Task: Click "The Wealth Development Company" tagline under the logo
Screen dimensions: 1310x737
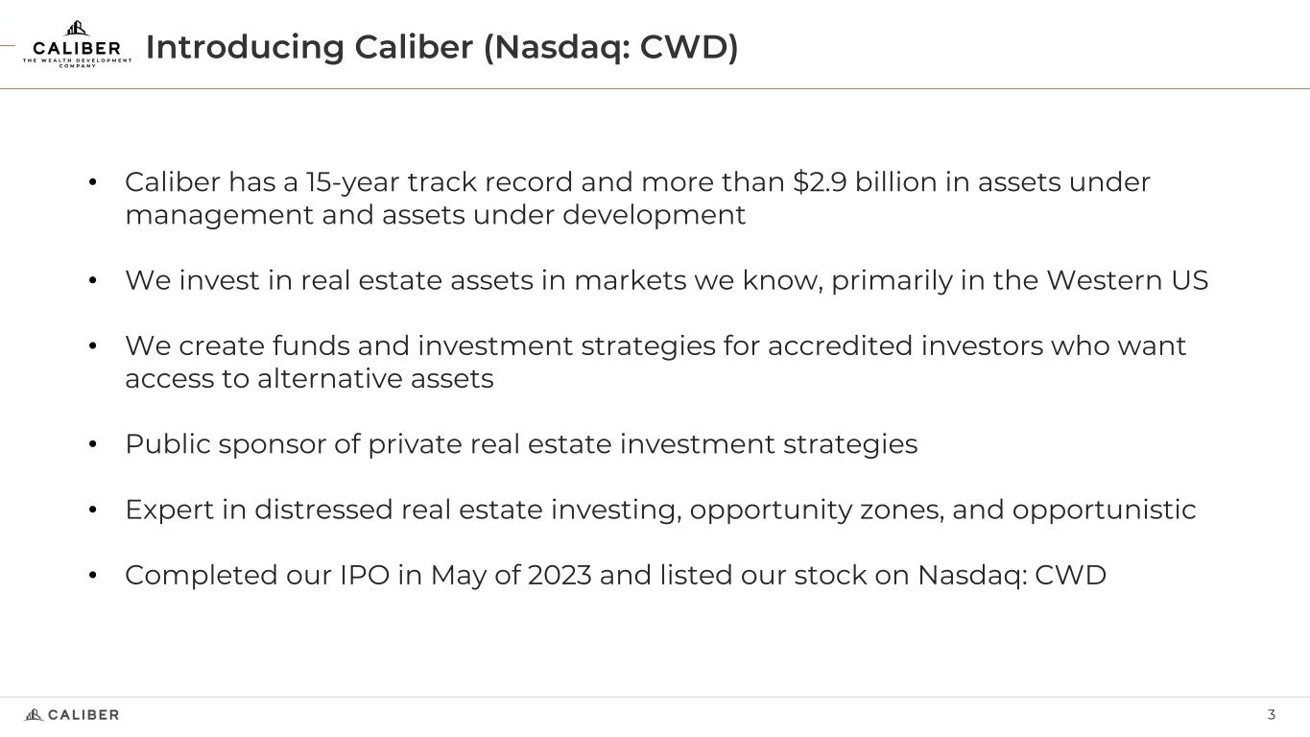Action: tap(77, 62)
